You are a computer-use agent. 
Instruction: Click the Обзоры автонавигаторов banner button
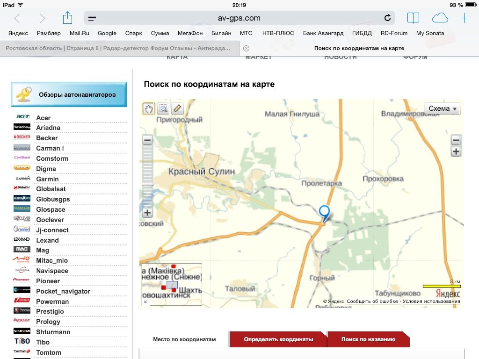tap(69, 94)
